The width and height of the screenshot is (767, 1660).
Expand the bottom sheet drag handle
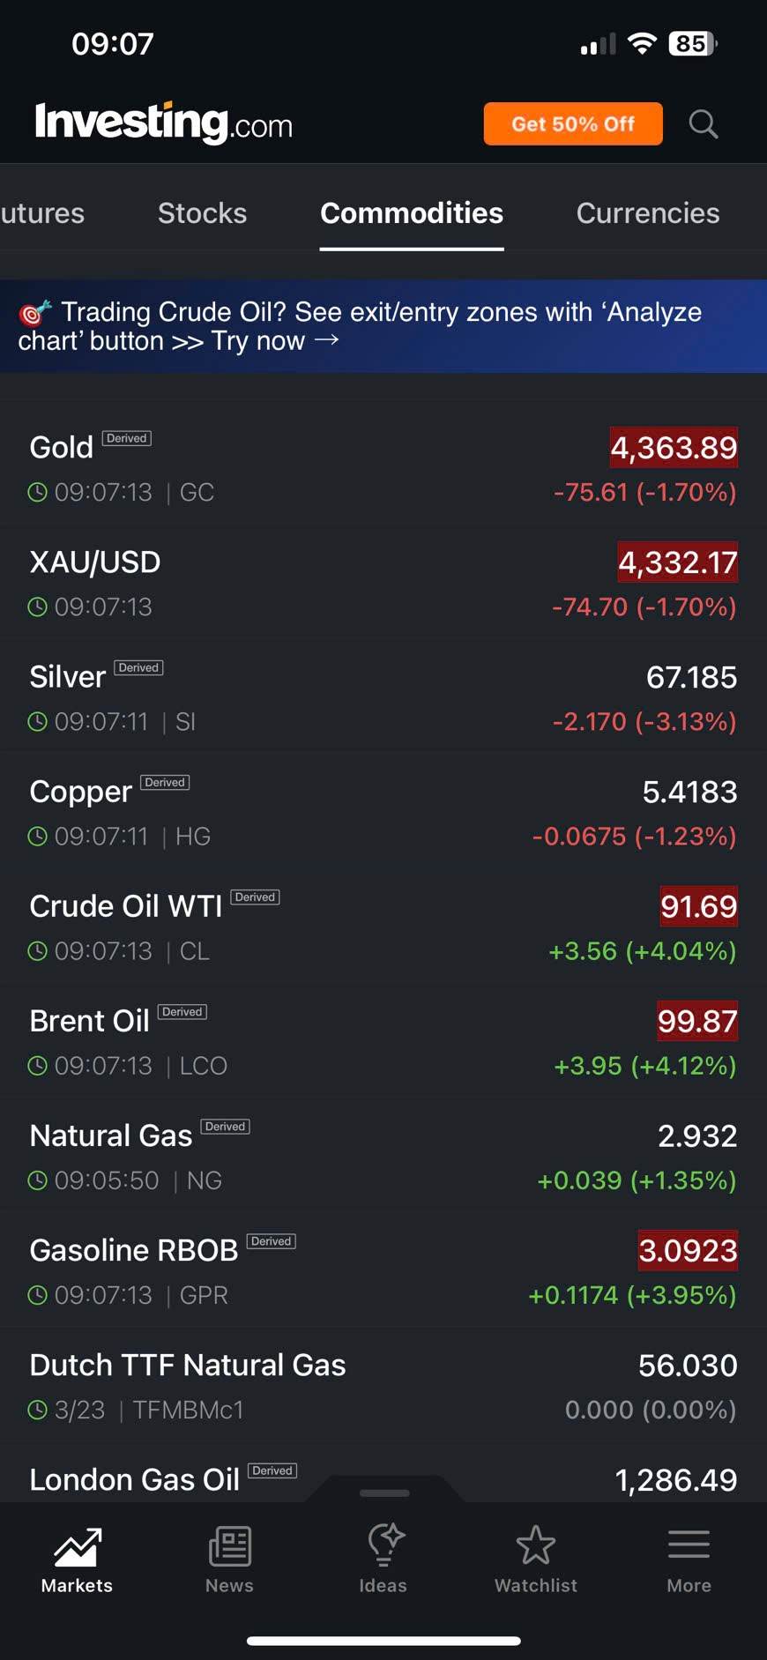pyautogui.click(x=384, y=1493)
